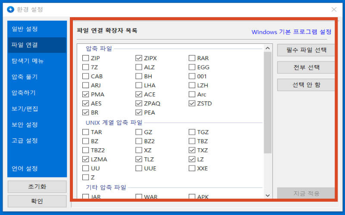Disable the LZMA checkbox
This screenshot has width=345, height=215.
click(85, 159)
